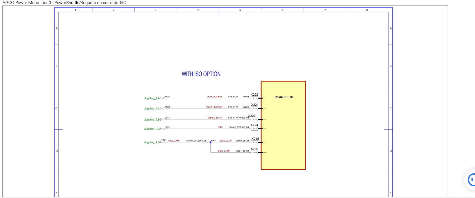The height and width of the screenshot is (198, 475).
Task: Click the WITH ISO OPTION heading
Action: click(x=201, y=74)
